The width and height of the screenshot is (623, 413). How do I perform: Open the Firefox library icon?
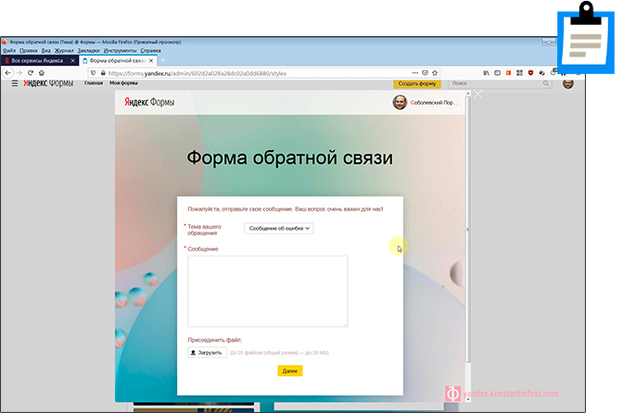pos(487,73)
